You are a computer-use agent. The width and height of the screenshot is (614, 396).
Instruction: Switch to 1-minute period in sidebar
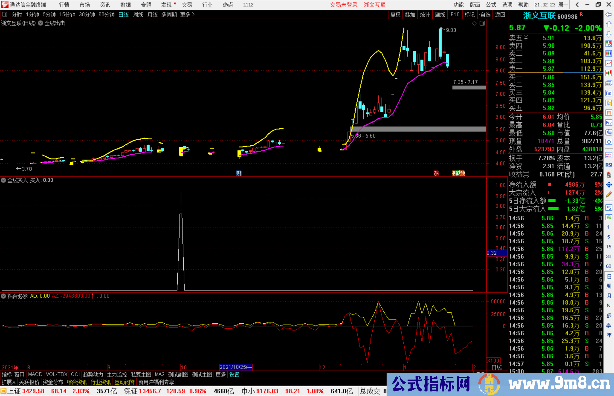tap(608, 227)
